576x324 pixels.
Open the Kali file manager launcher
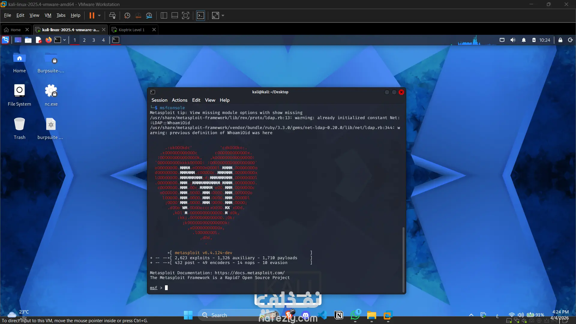28,40
